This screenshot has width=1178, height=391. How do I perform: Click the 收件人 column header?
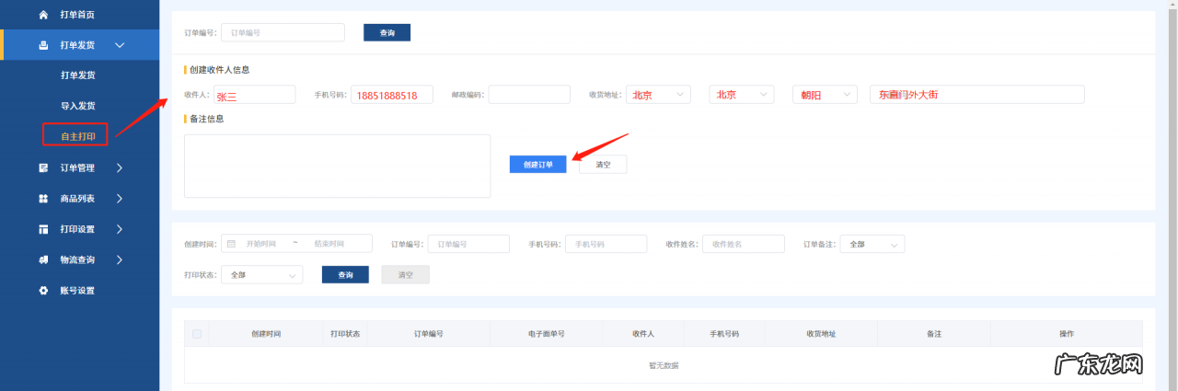click(643, 334)
